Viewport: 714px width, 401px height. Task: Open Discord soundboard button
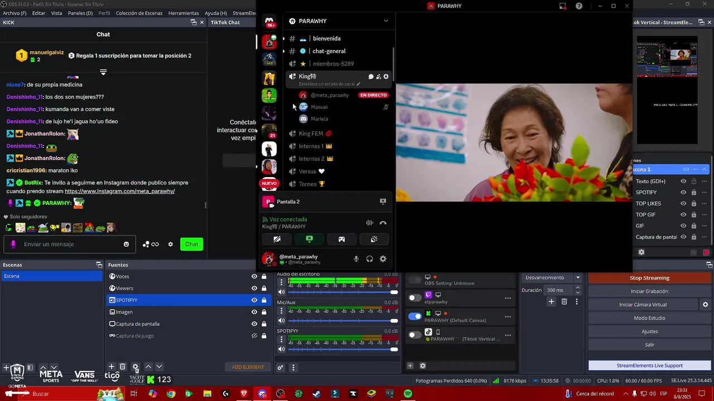click(374, 239)
